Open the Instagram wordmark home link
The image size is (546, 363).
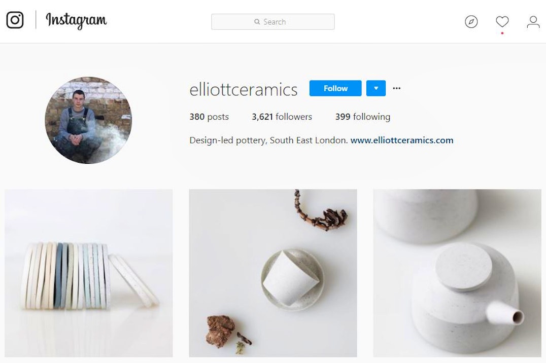point(76,20)
